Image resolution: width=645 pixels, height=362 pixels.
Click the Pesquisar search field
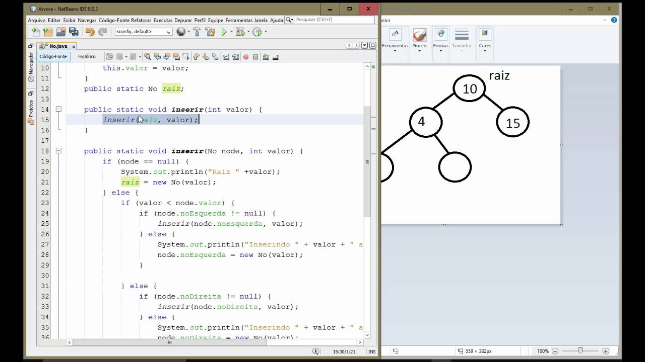point(330,20)
